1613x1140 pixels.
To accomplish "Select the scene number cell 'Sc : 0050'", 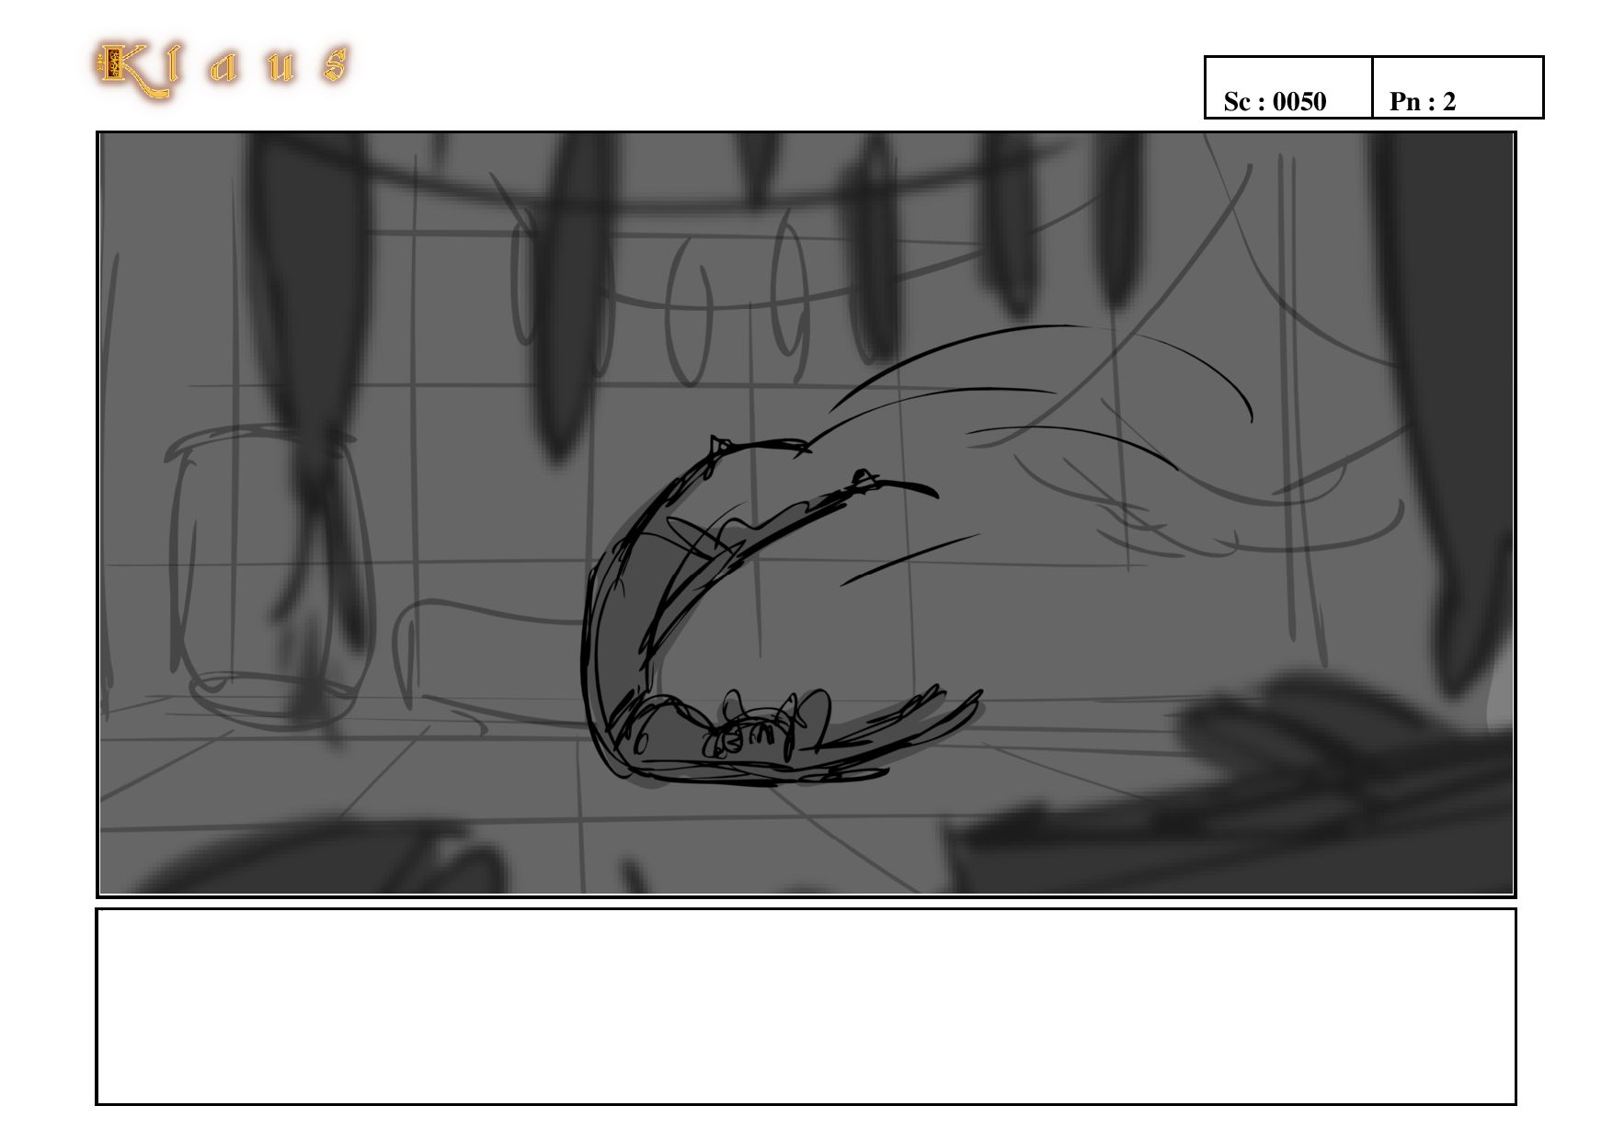I will [x=1288, y=87].
